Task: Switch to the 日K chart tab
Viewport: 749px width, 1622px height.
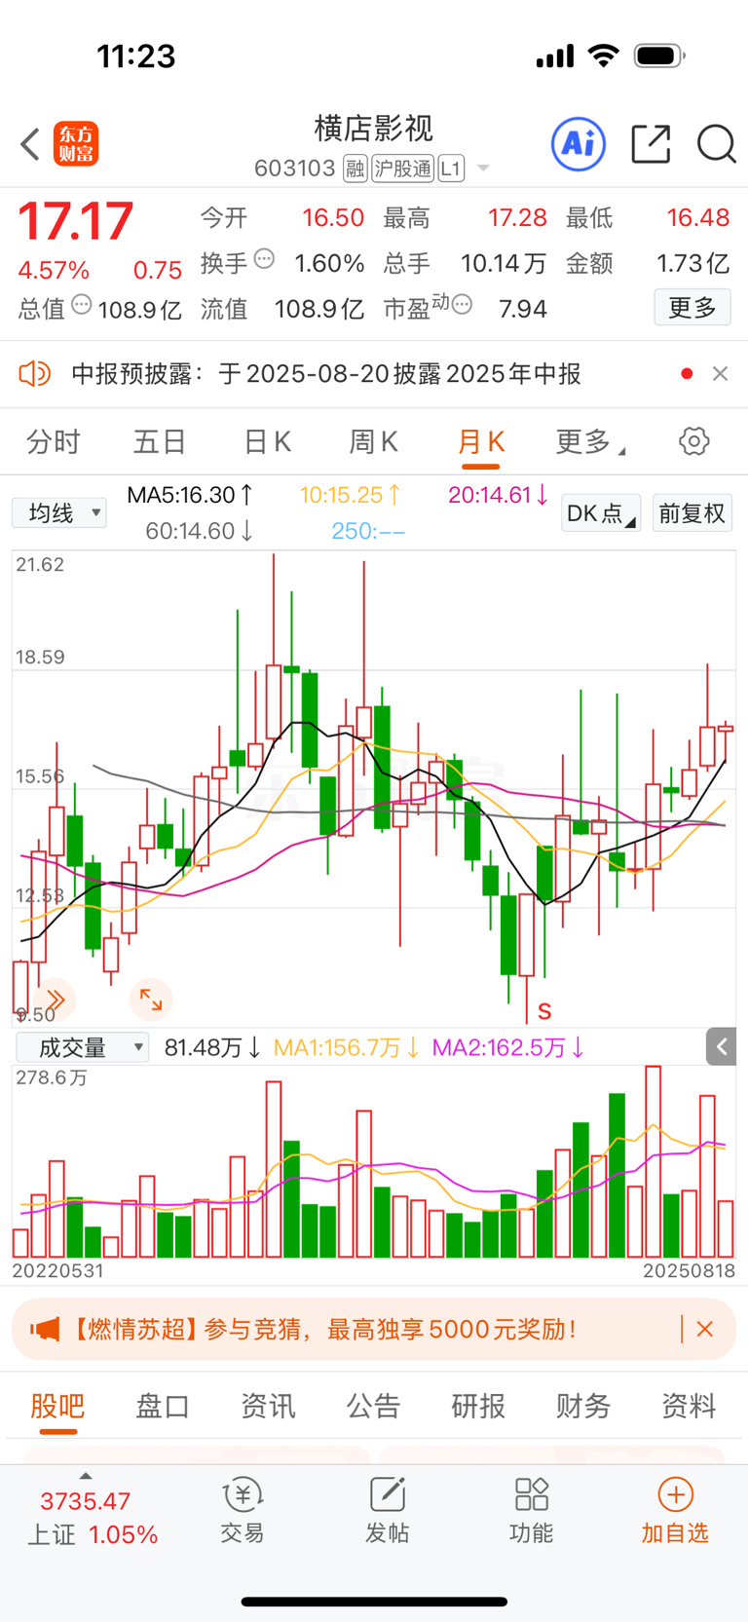Action: click(x=267, y=442)
